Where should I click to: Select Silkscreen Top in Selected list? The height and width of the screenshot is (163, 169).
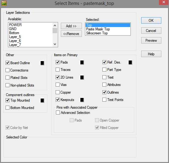[x=97, y=33]
